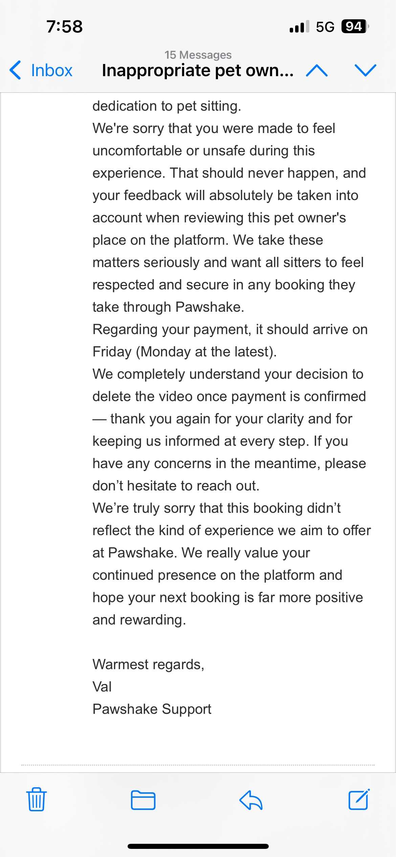396x857 pixels.
Task: Delete this email with the trash icon
Action: [37, 800]
